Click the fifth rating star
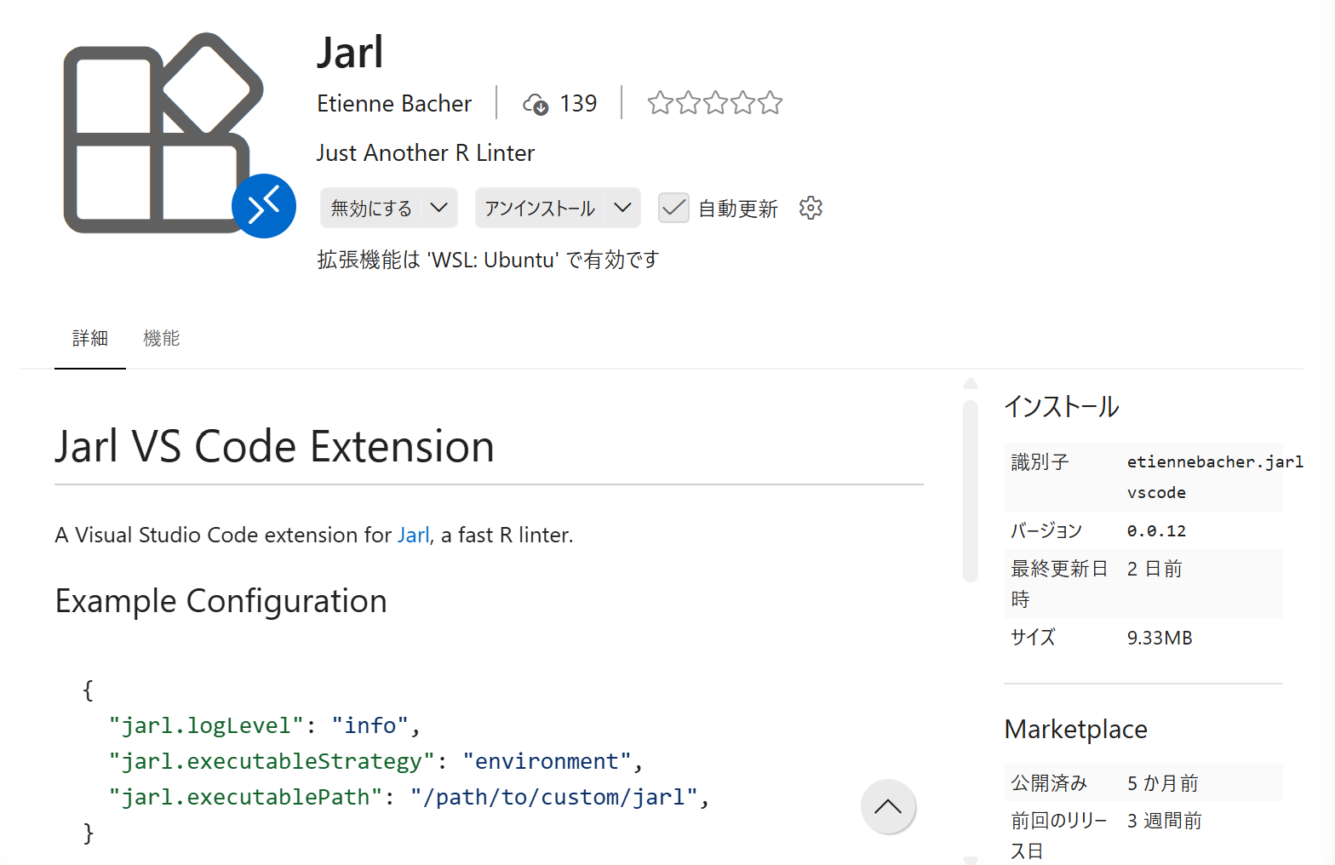The height and width of the screenshot is (865, 1335). [770, 103]
